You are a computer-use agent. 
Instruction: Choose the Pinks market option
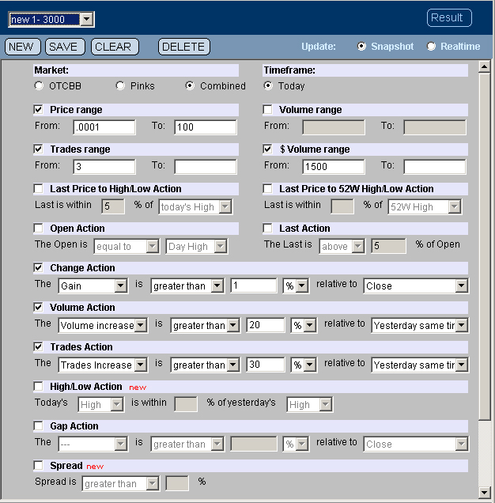120,85
